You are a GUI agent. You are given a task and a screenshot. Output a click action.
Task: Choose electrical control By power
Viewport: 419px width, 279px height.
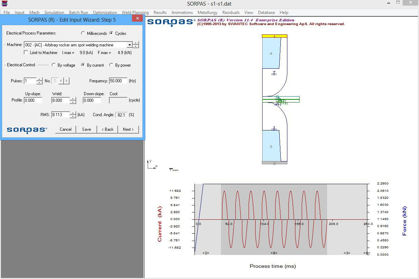(111, 65)
